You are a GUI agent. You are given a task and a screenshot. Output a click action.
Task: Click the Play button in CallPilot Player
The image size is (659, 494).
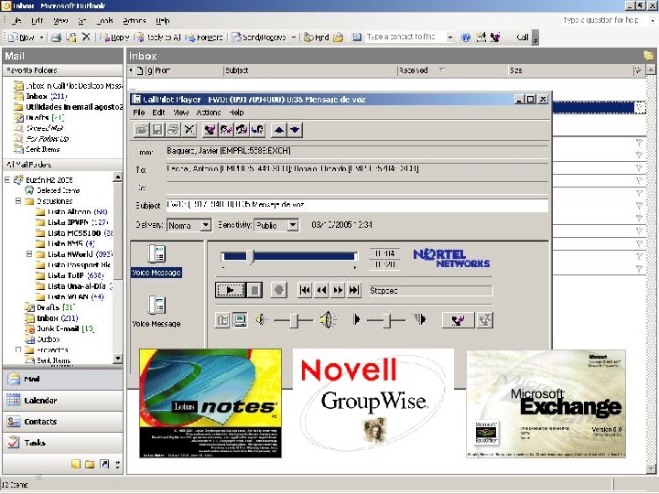point(230,290)
